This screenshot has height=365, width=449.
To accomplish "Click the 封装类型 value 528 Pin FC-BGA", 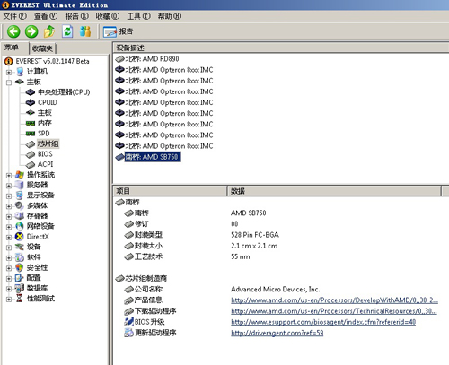I will 255,235.
